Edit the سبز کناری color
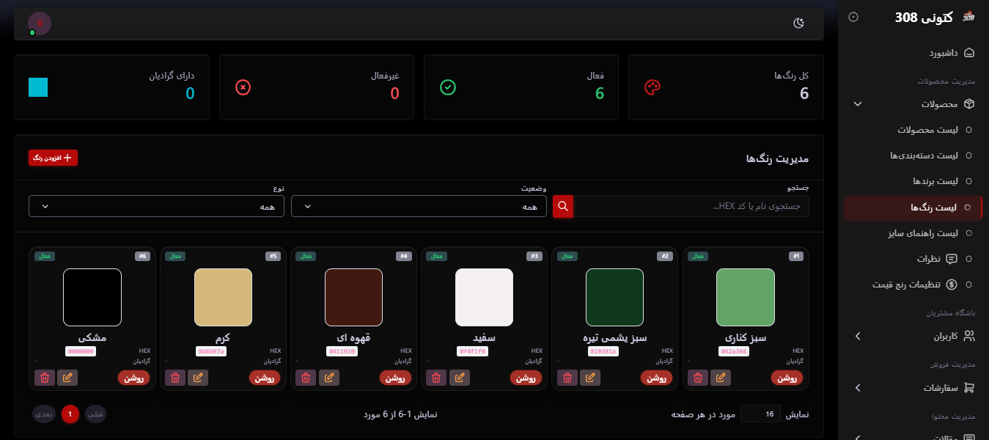 (x=721, y=378)
